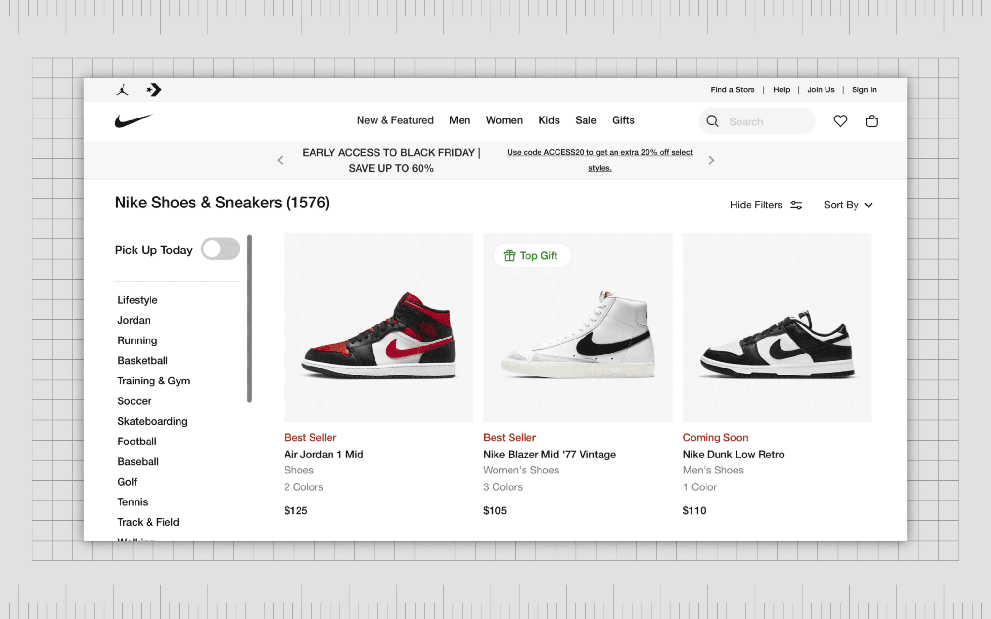Click the filter sliders icon beside Hide Filters

[796, 205]
